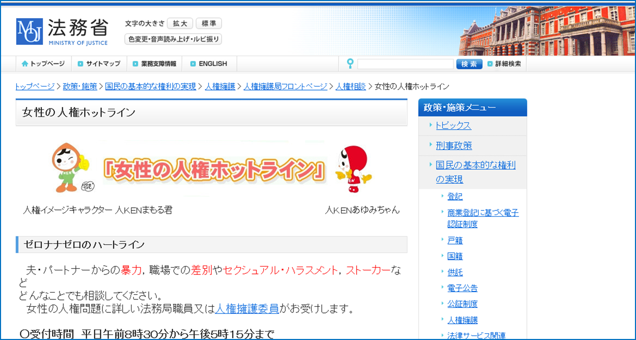Open 詳細検索 advanced search
Image resolution: width=636 pixels, height=340 pixels.
click(x=504, y=64)
